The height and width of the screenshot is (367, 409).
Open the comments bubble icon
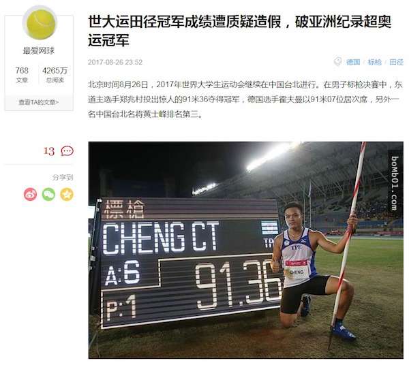67,150
